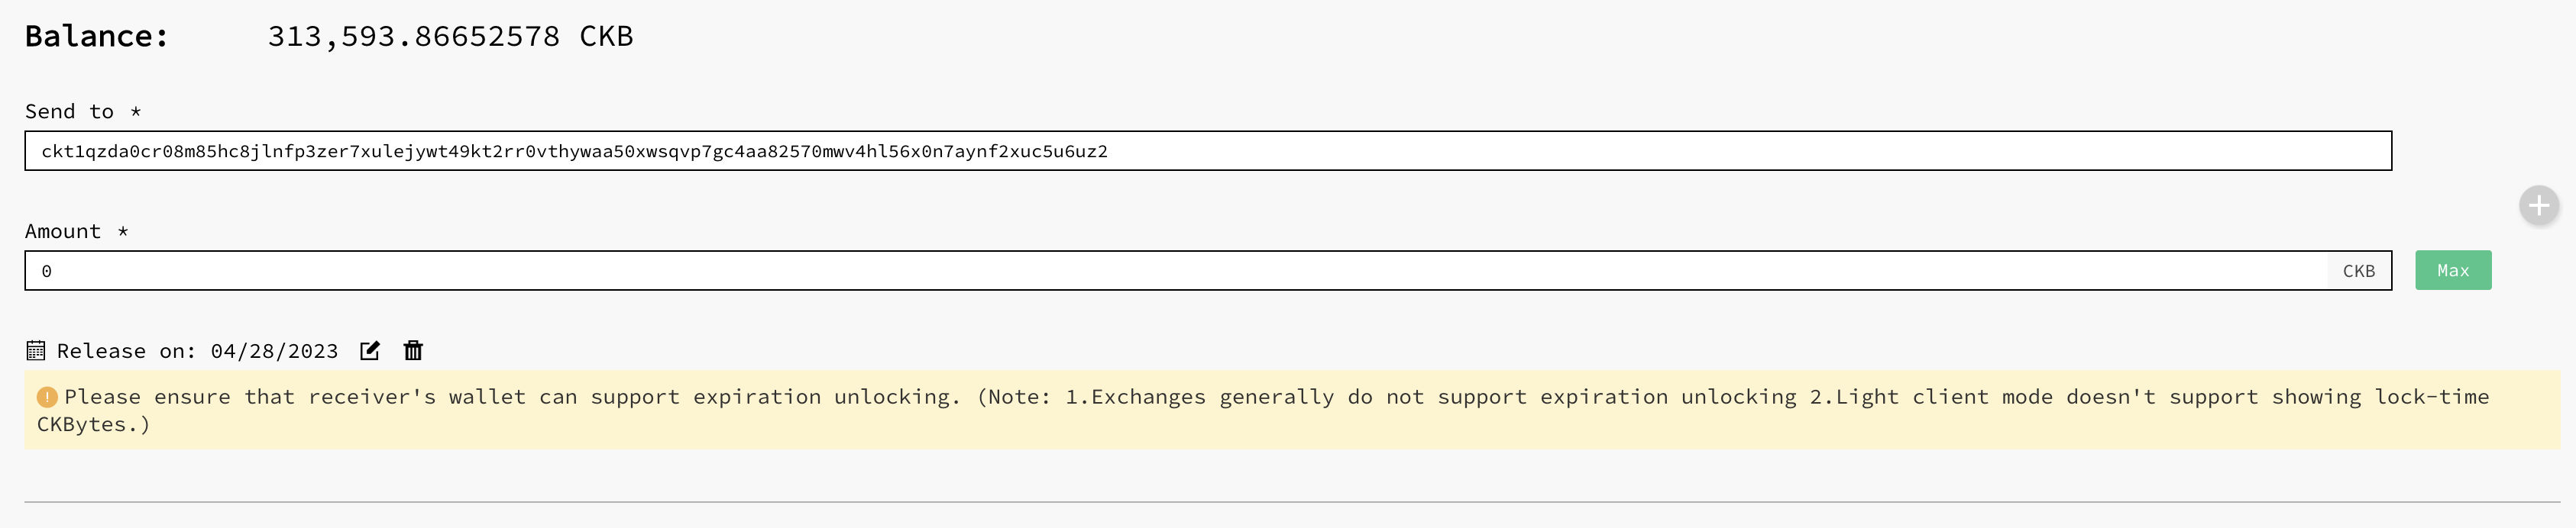Image resolution: width=2576 pixels, height=528 pixels.
Task: Click the CKB unit next to the balance
Action: click(606, 36)
